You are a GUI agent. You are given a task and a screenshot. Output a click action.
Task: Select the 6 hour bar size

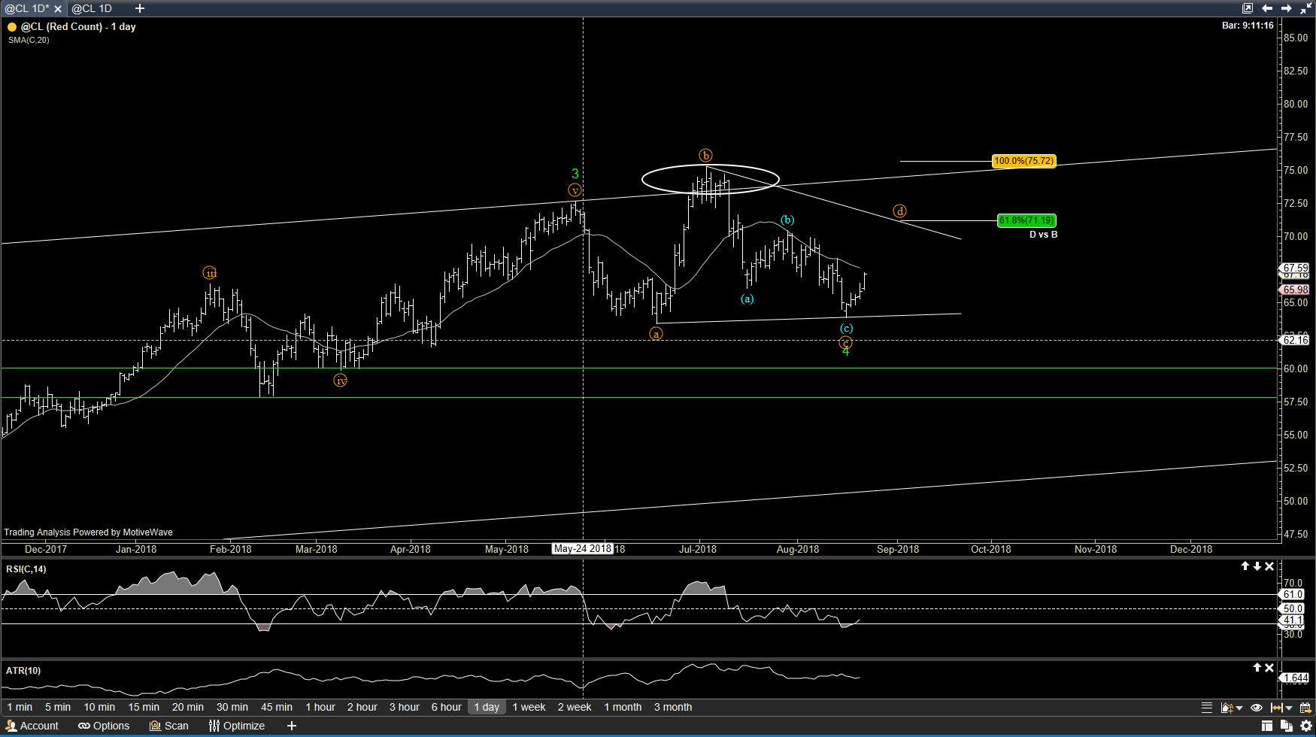point(447,707)
